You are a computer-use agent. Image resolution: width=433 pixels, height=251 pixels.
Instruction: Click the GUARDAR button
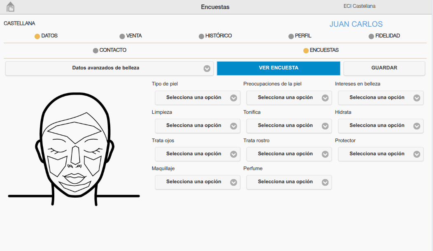[x=384, y=68]
